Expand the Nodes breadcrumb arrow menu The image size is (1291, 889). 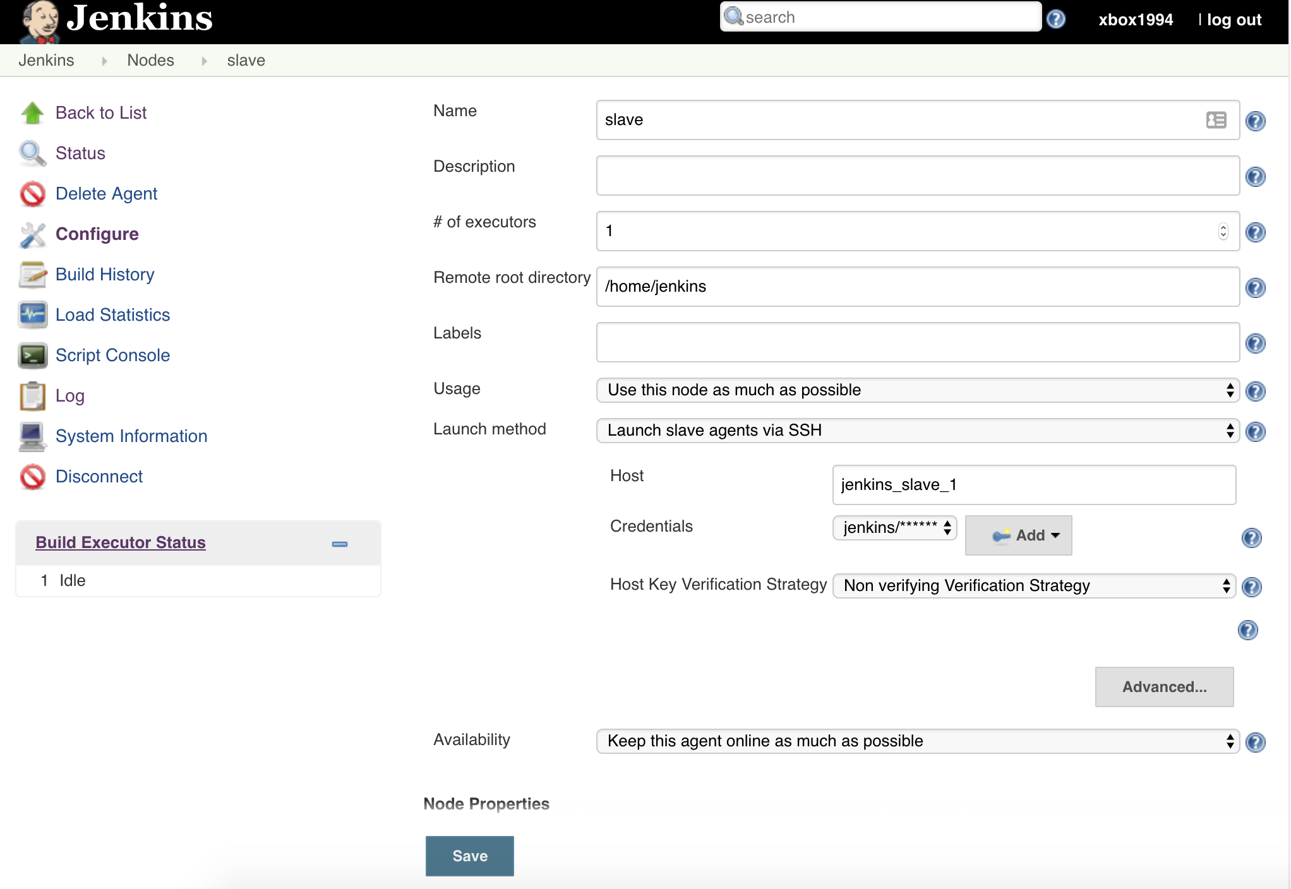click(x=204, y=61)
